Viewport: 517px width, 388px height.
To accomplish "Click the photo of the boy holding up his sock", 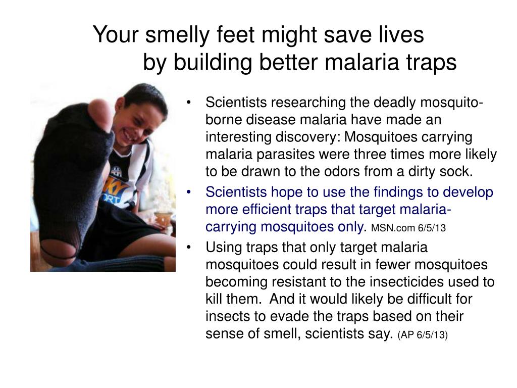I will coord(103,177).
